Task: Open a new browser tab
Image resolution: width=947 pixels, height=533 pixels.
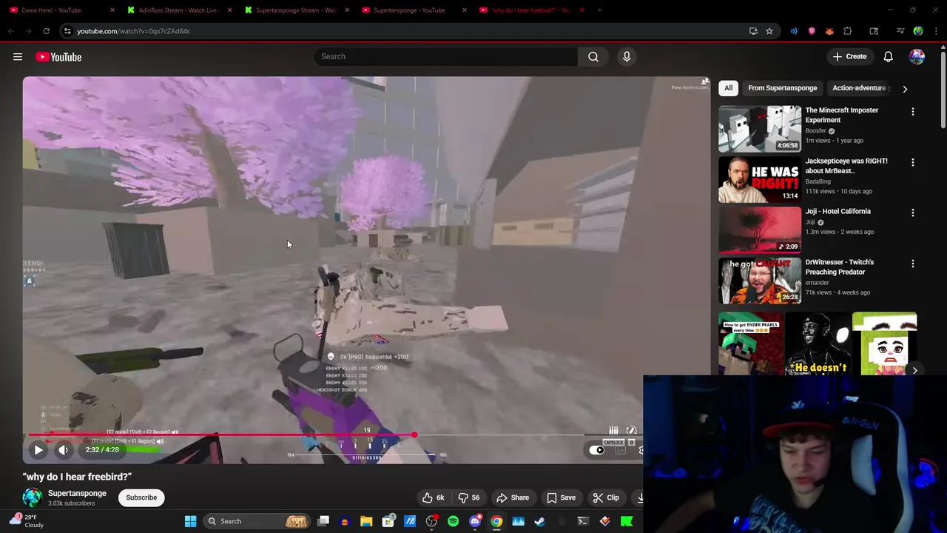Action: [x=599, y=10]
